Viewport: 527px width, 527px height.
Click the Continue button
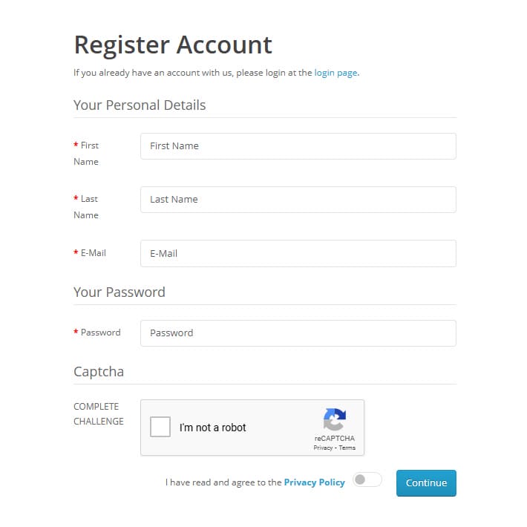pos(426,483)
